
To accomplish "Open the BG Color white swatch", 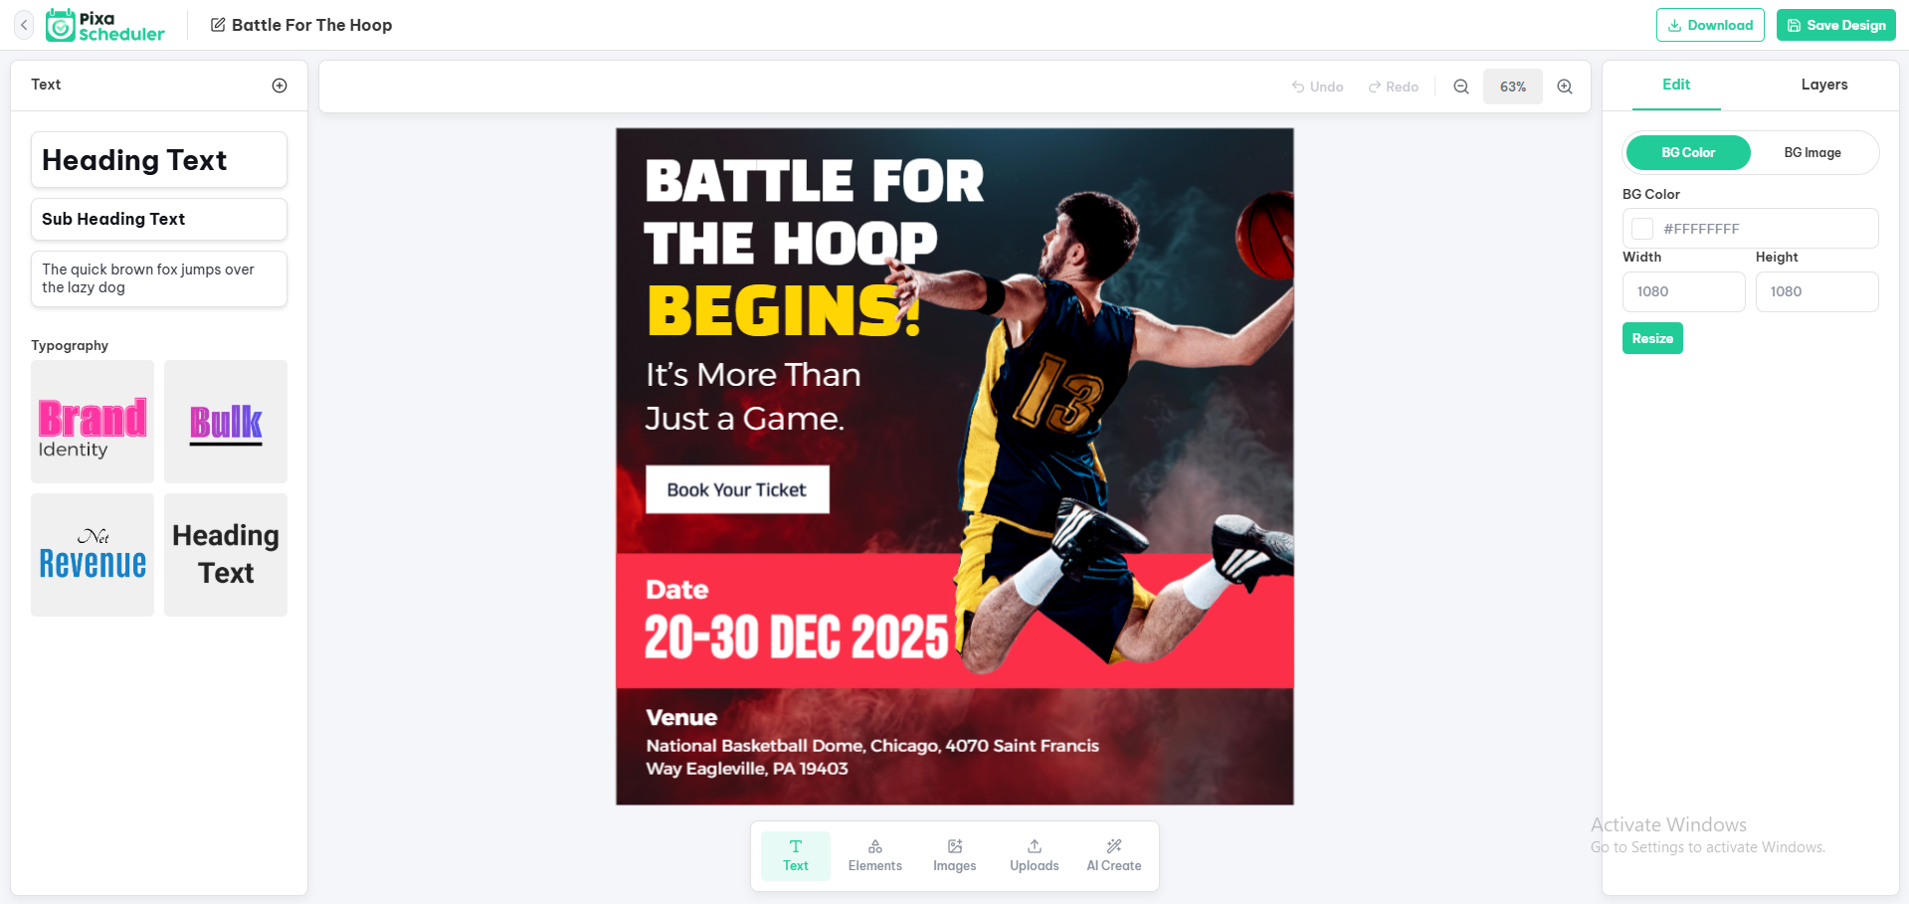I will [x=1642, y=229].
